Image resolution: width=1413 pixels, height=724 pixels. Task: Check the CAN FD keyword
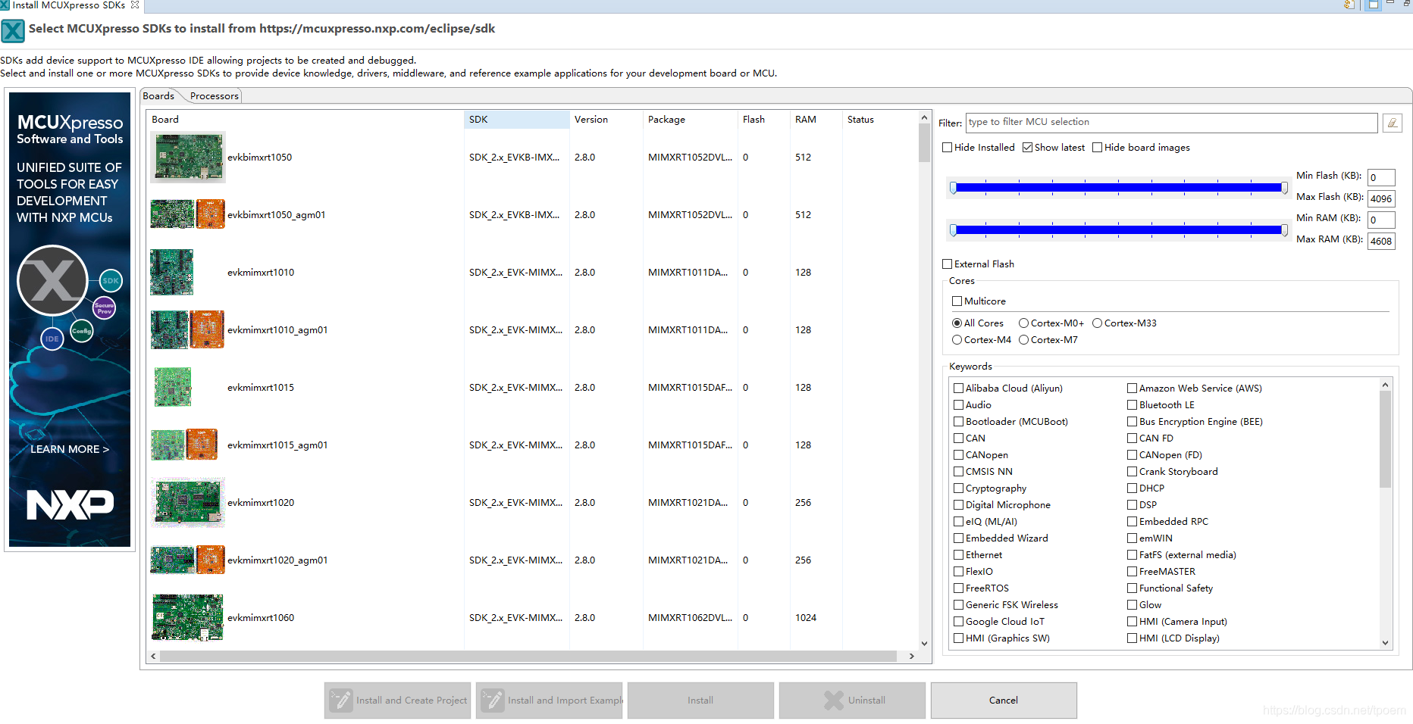1132,438
